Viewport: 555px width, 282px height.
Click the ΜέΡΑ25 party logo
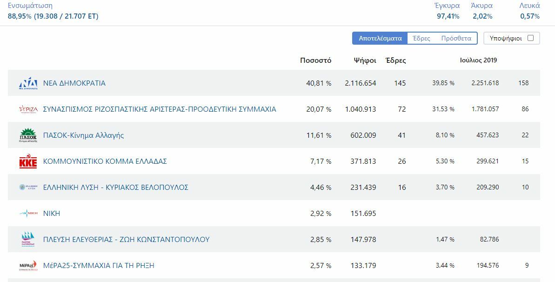[x=28, y=266]
